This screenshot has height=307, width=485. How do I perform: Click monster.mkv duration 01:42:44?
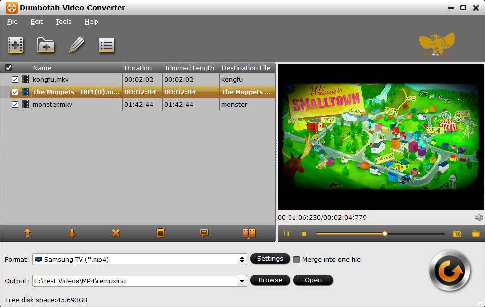139,104
